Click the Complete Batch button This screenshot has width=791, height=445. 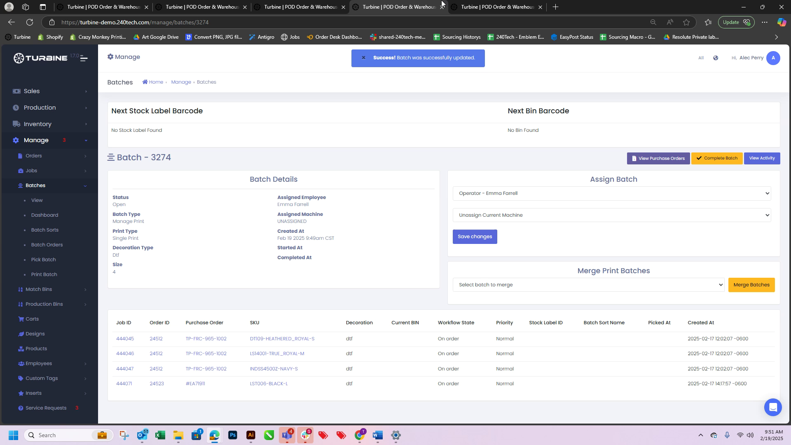[x=716, y=158]
